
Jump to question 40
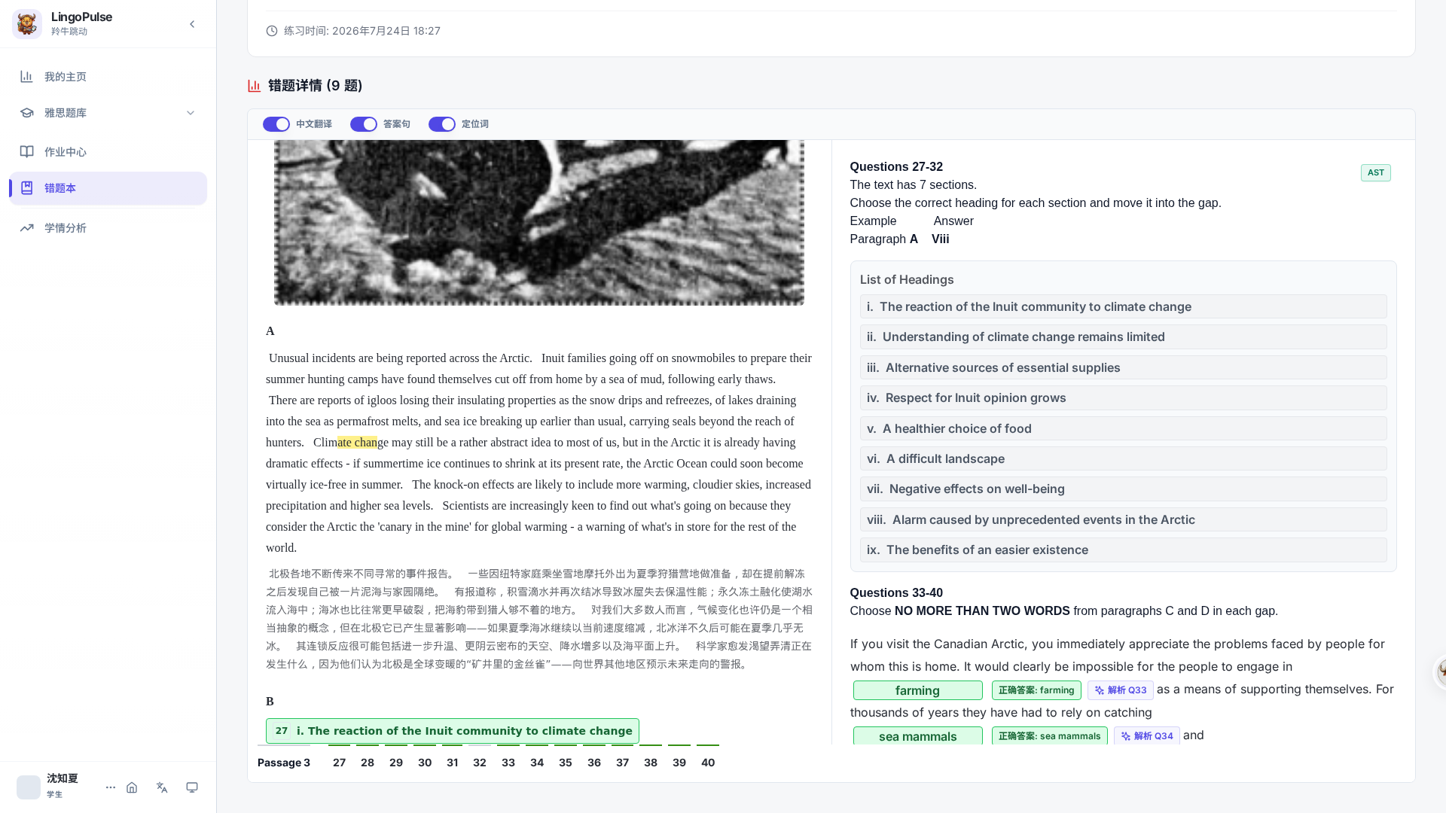(x=708, y=763)
